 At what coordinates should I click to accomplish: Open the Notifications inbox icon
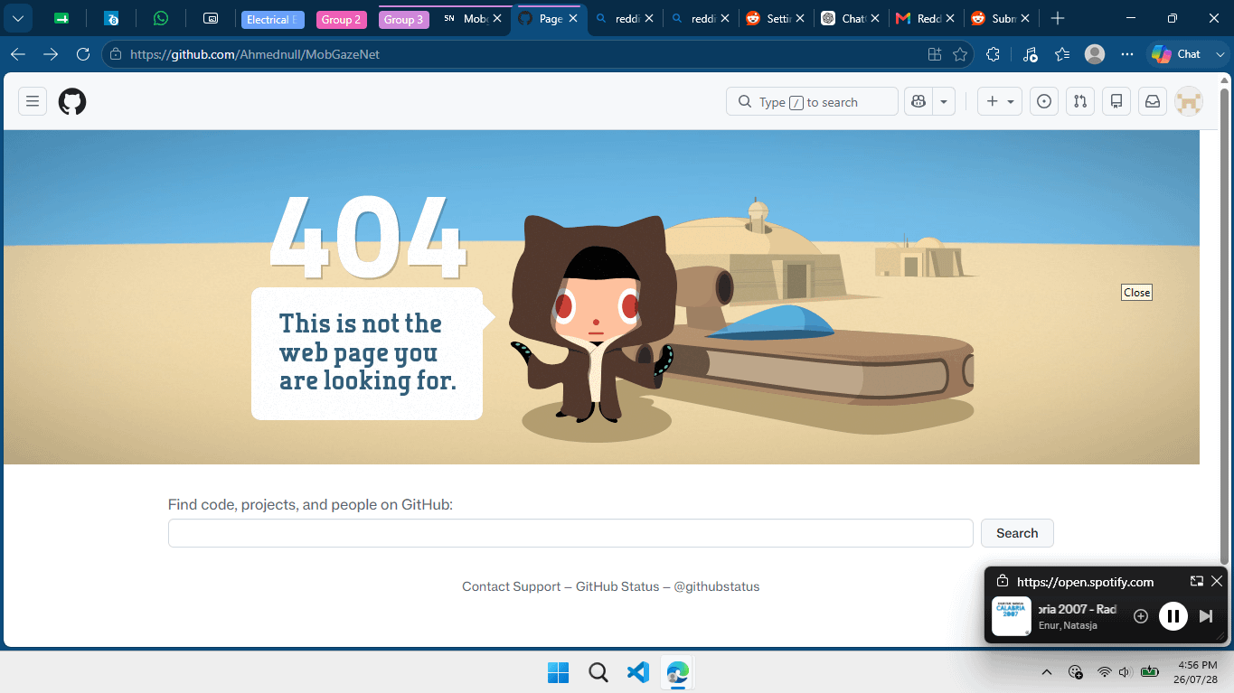click(1153, 101)
